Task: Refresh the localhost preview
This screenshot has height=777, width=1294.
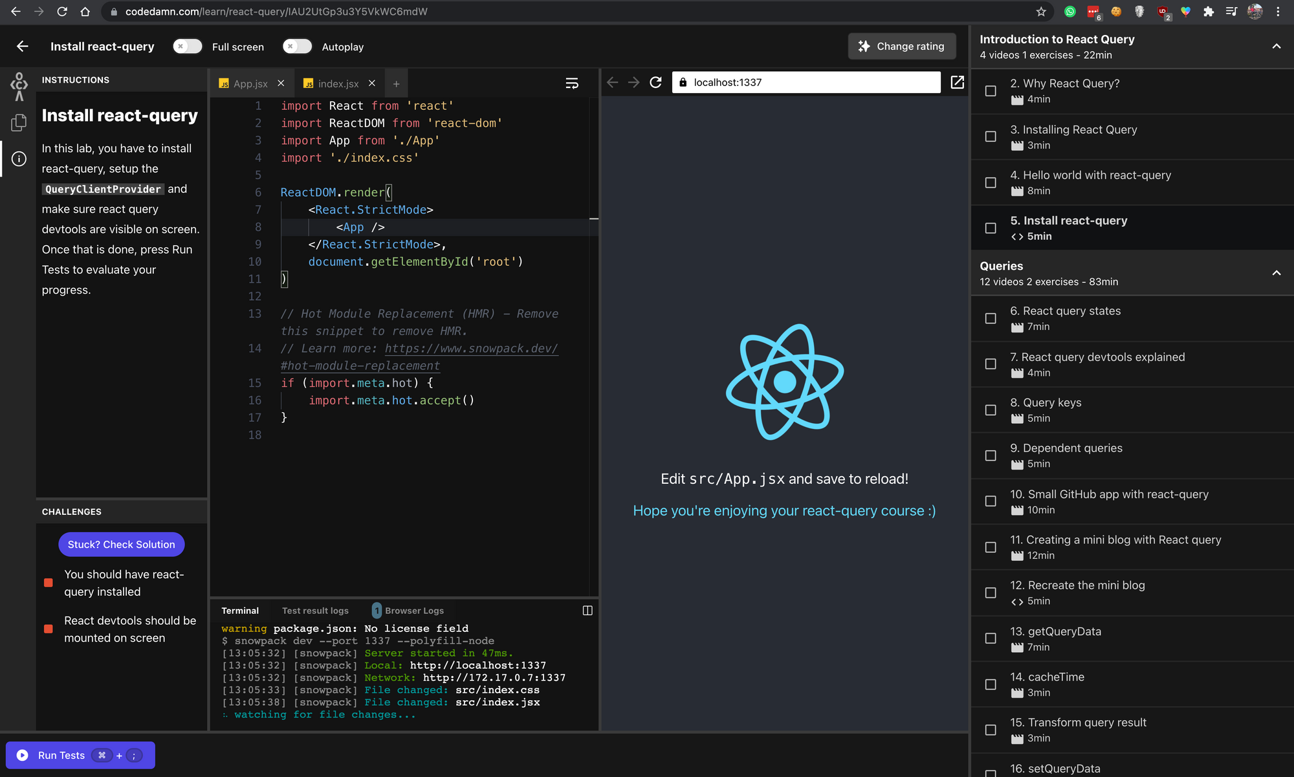Action: 655,82
